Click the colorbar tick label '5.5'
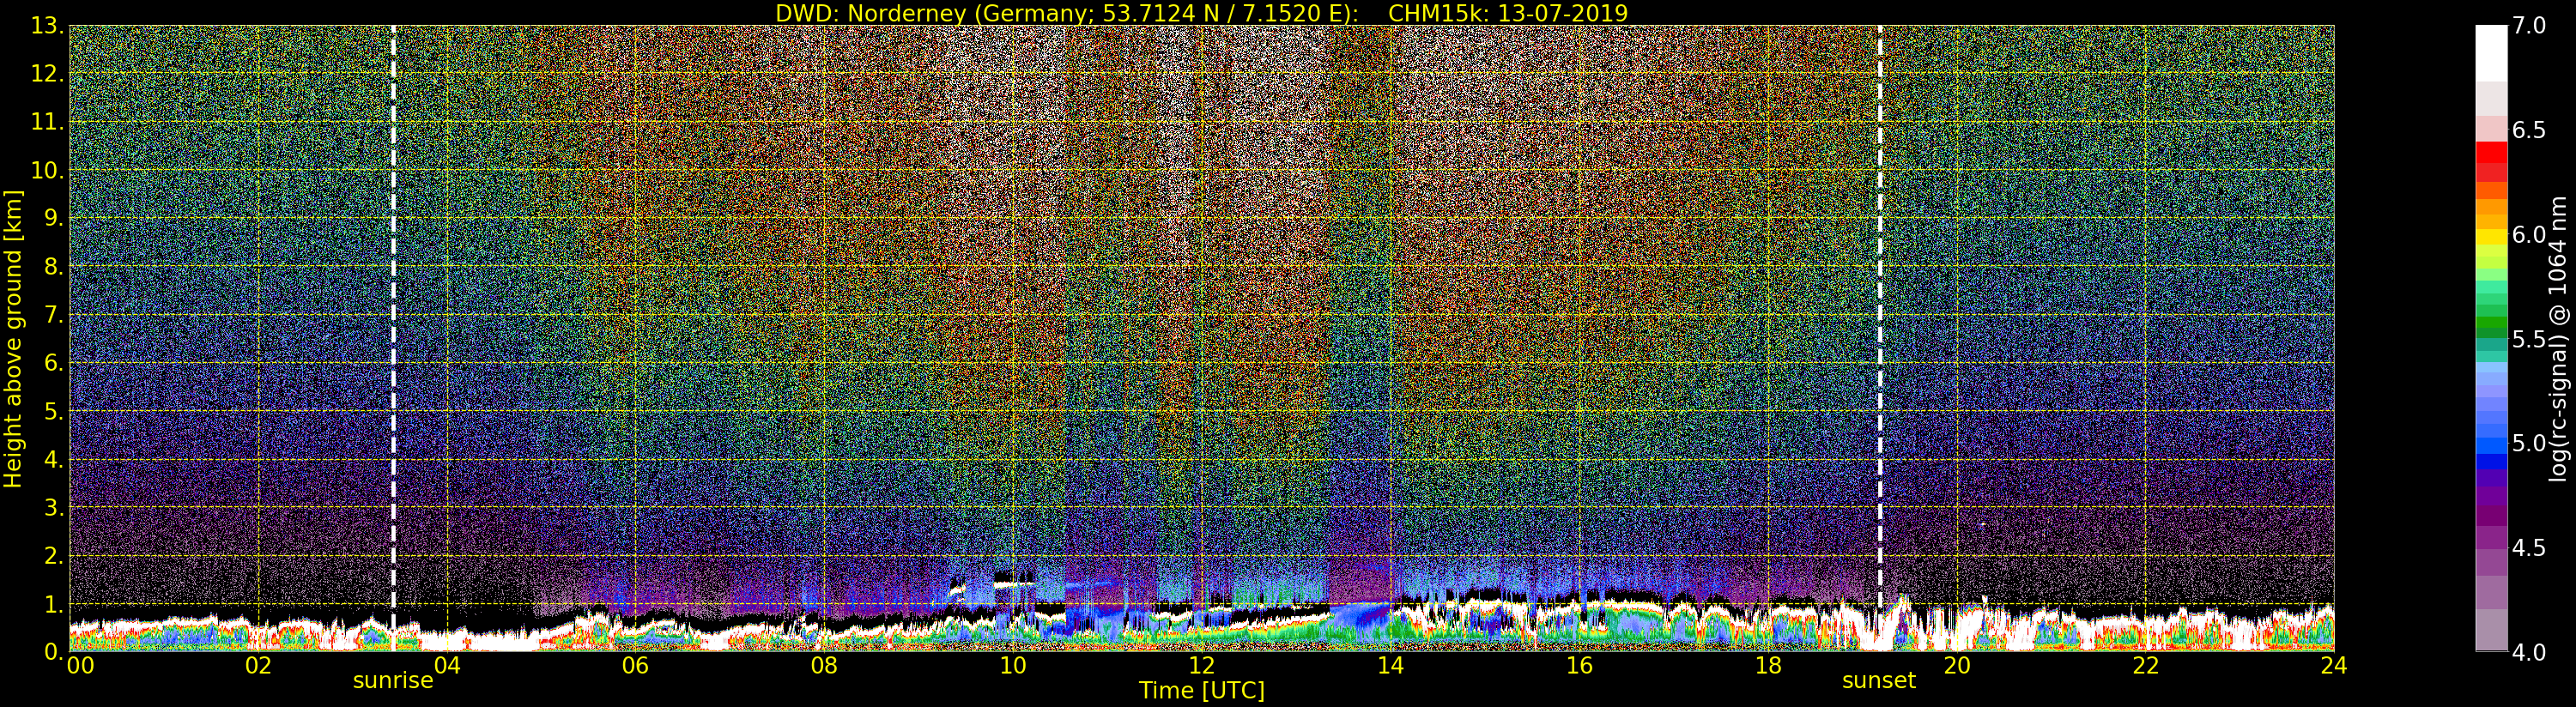The width and height of the screenshot is (2576, 707). (2529, 339)
